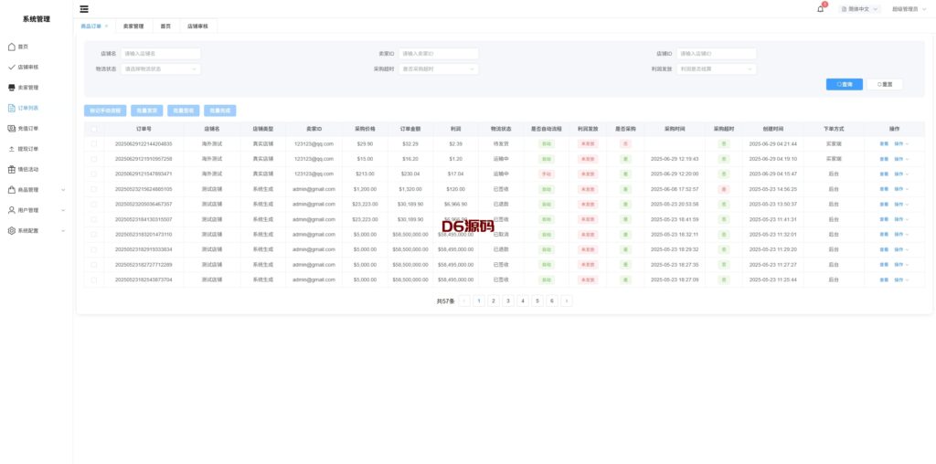Screen dimensions: 936x464
Task: Click the 提现订单 upload icon
Action: point(11,149)
